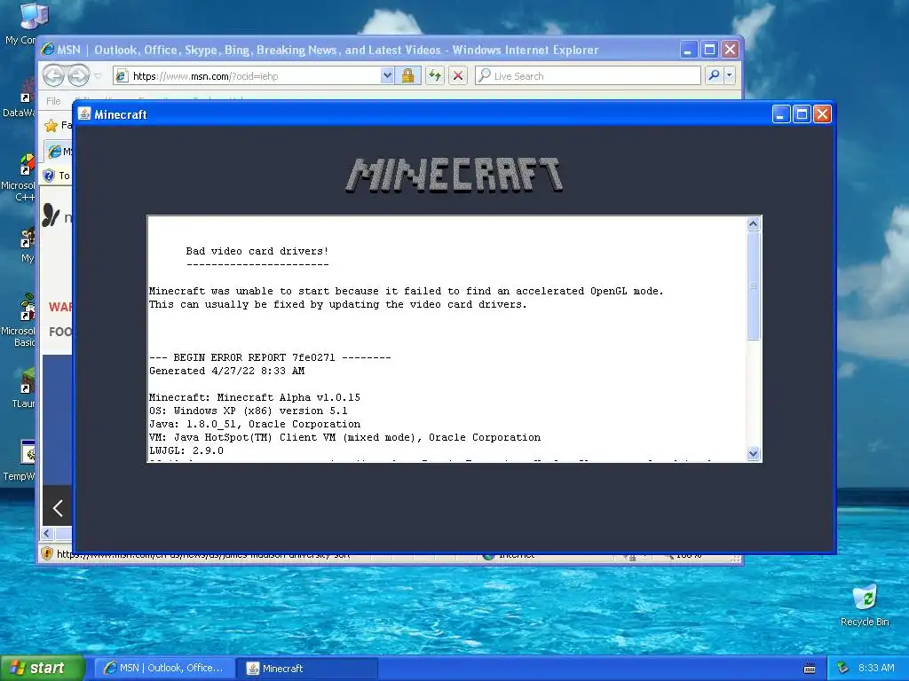Click the 8:33 AM taskbar clock
Screen dimensions: 909x681
tap(876, 668)
